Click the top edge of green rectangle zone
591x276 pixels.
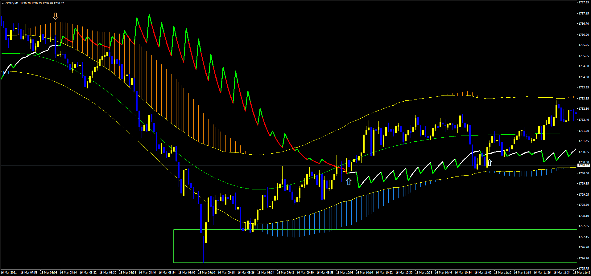[370, 229]
